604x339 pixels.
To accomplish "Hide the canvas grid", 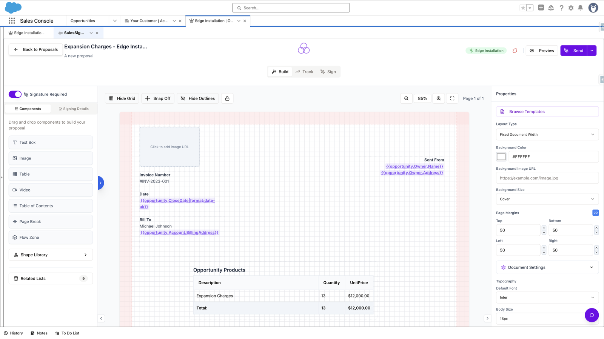I will [122, 98].
